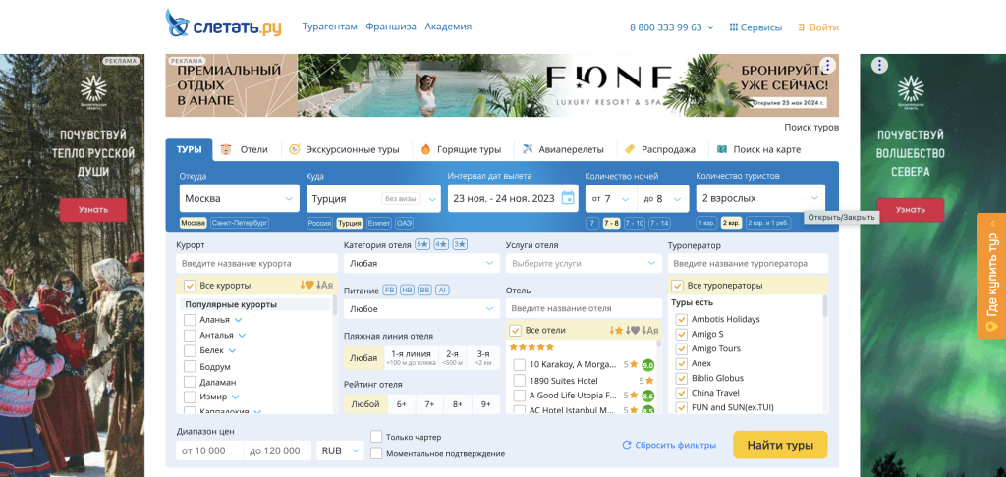Open the Академия link

point(448,26)
